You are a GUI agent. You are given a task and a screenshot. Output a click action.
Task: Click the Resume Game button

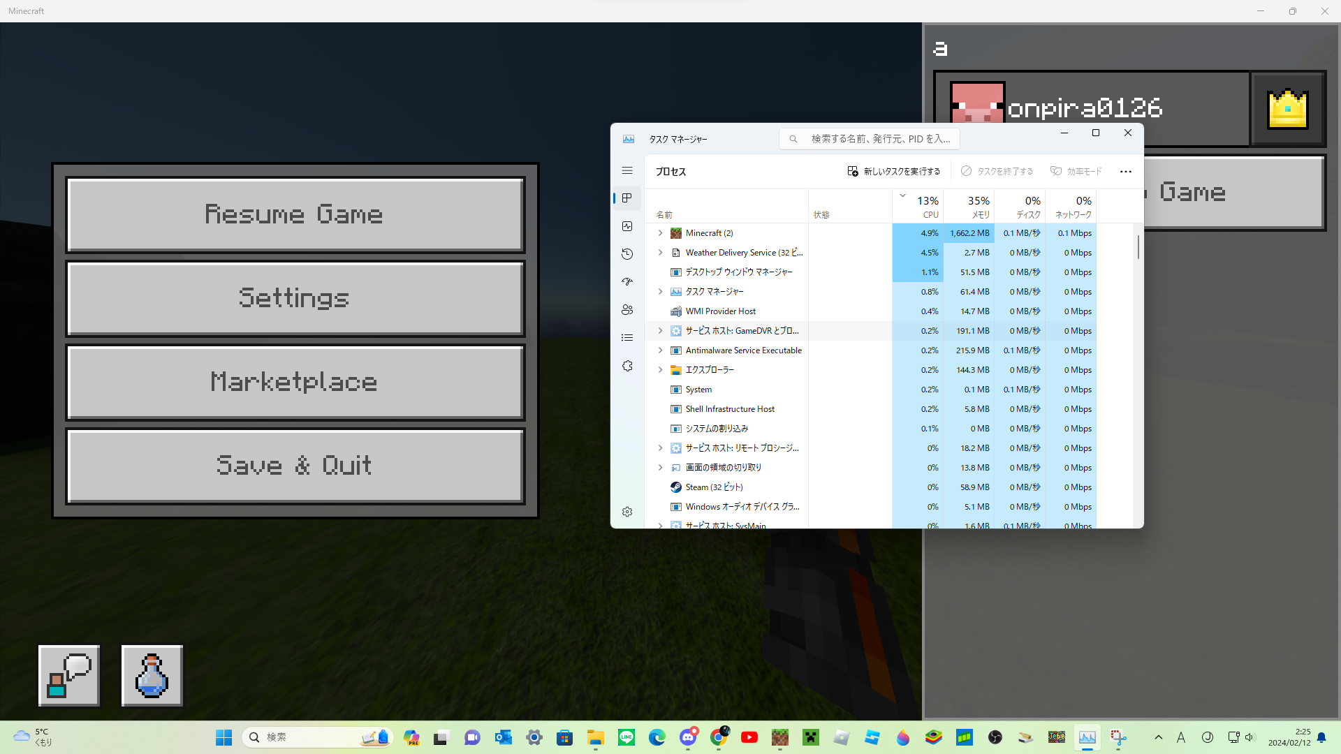pos(295,214)
